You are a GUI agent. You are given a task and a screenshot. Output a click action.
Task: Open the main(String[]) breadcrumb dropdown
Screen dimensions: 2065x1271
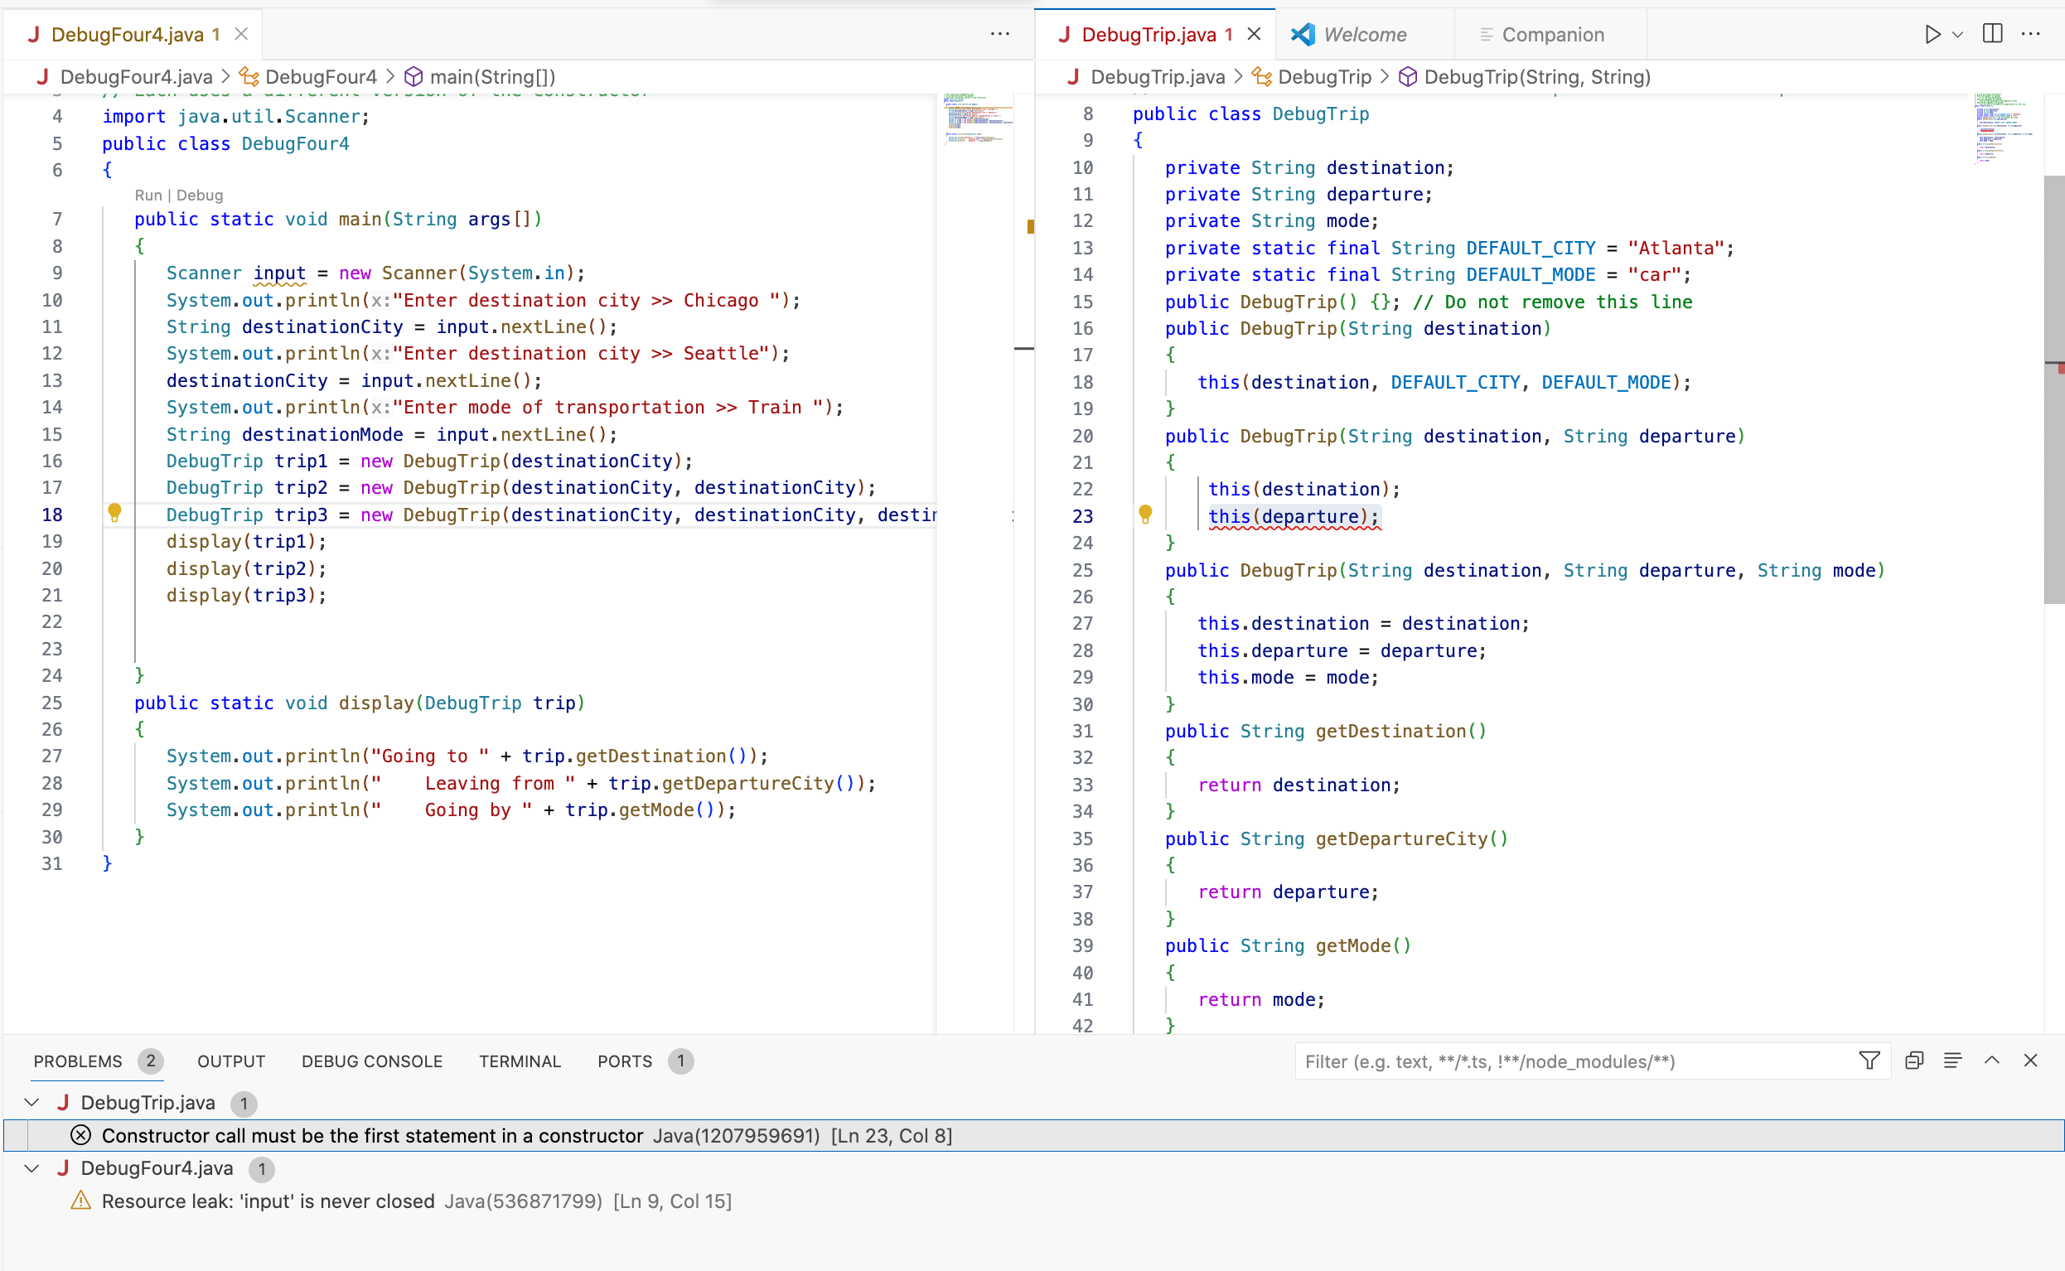(492, 76)
